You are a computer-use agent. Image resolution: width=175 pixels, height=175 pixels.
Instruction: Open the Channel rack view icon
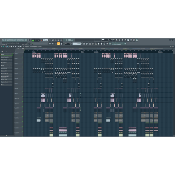(90, 44)
